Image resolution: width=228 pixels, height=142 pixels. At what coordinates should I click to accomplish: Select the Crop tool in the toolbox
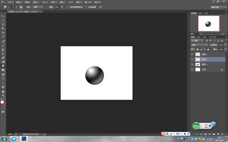pos(3,33)
